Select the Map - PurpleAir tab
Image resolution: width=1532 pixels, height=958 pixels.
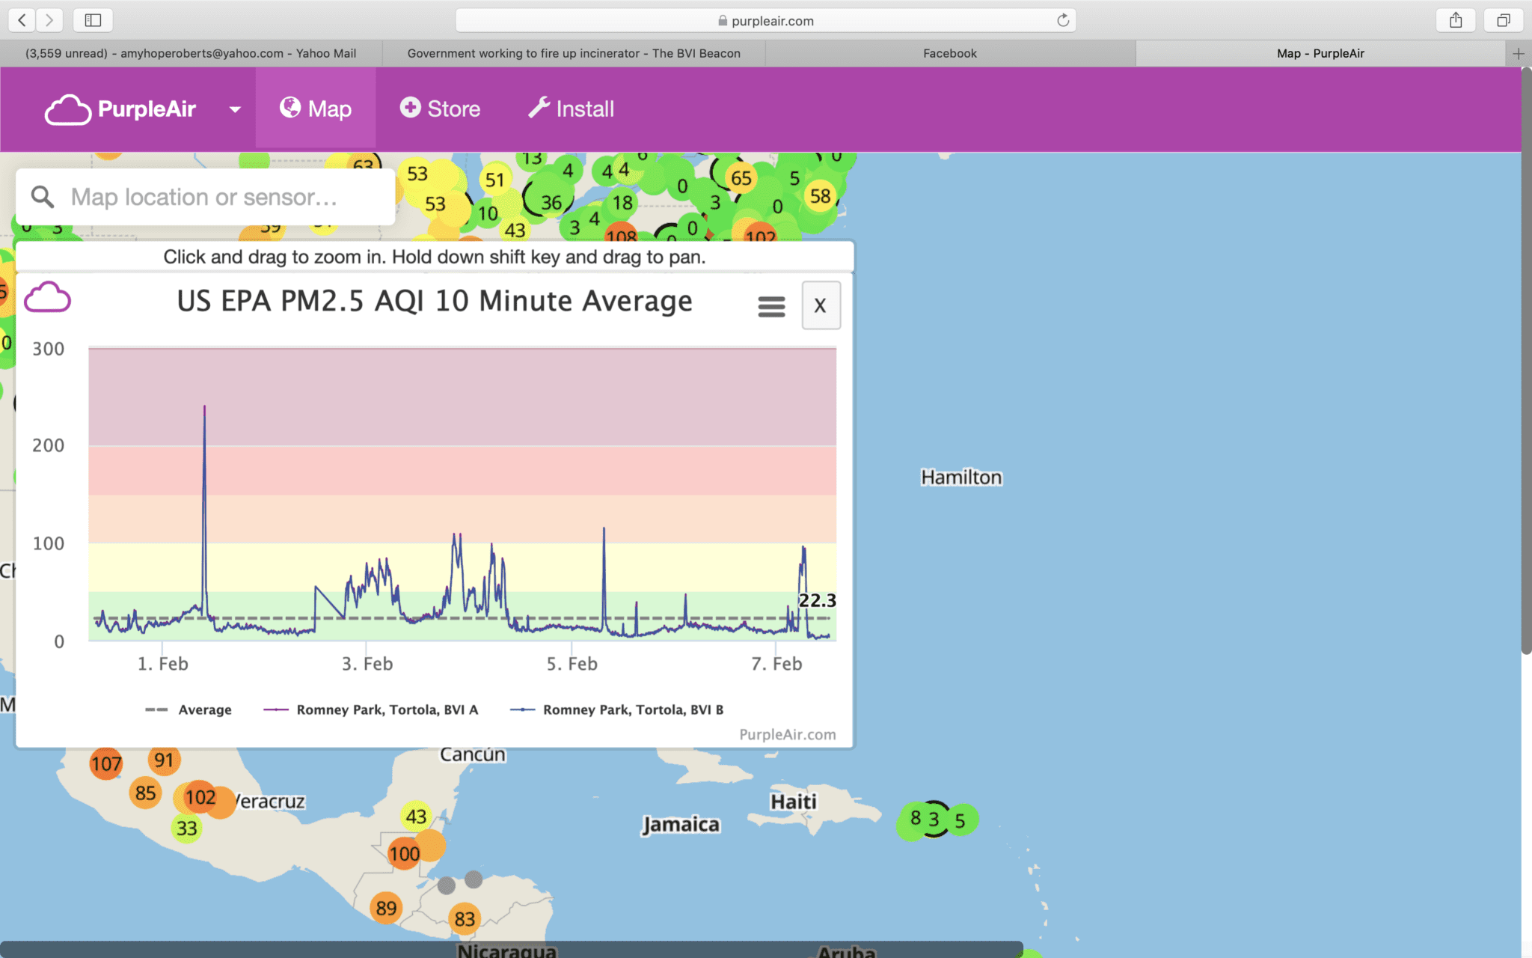[1320, 53]
